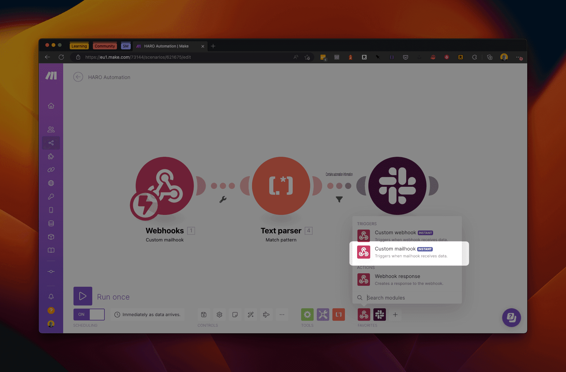Toggle scheduling ON switch
The height and width of the screenshot is (372, 566).
[89, 314]
